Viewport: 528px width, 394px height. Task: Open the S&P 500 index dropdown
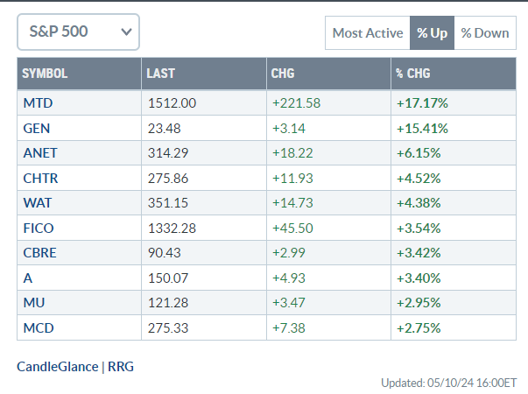click(78, 32)
